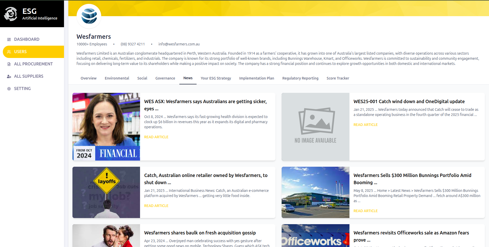
Task: Switch to the Environmental tab
Action: click(117, 78)
